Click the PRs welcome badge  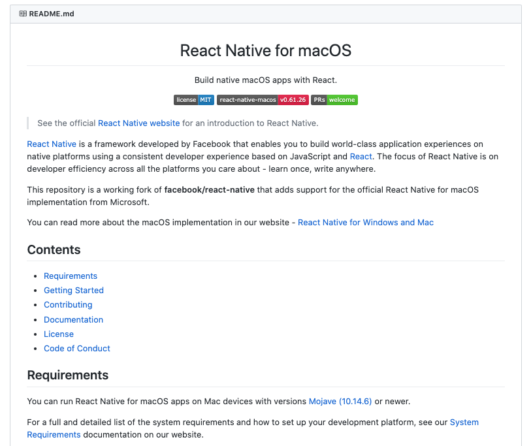tap(334, 99)
